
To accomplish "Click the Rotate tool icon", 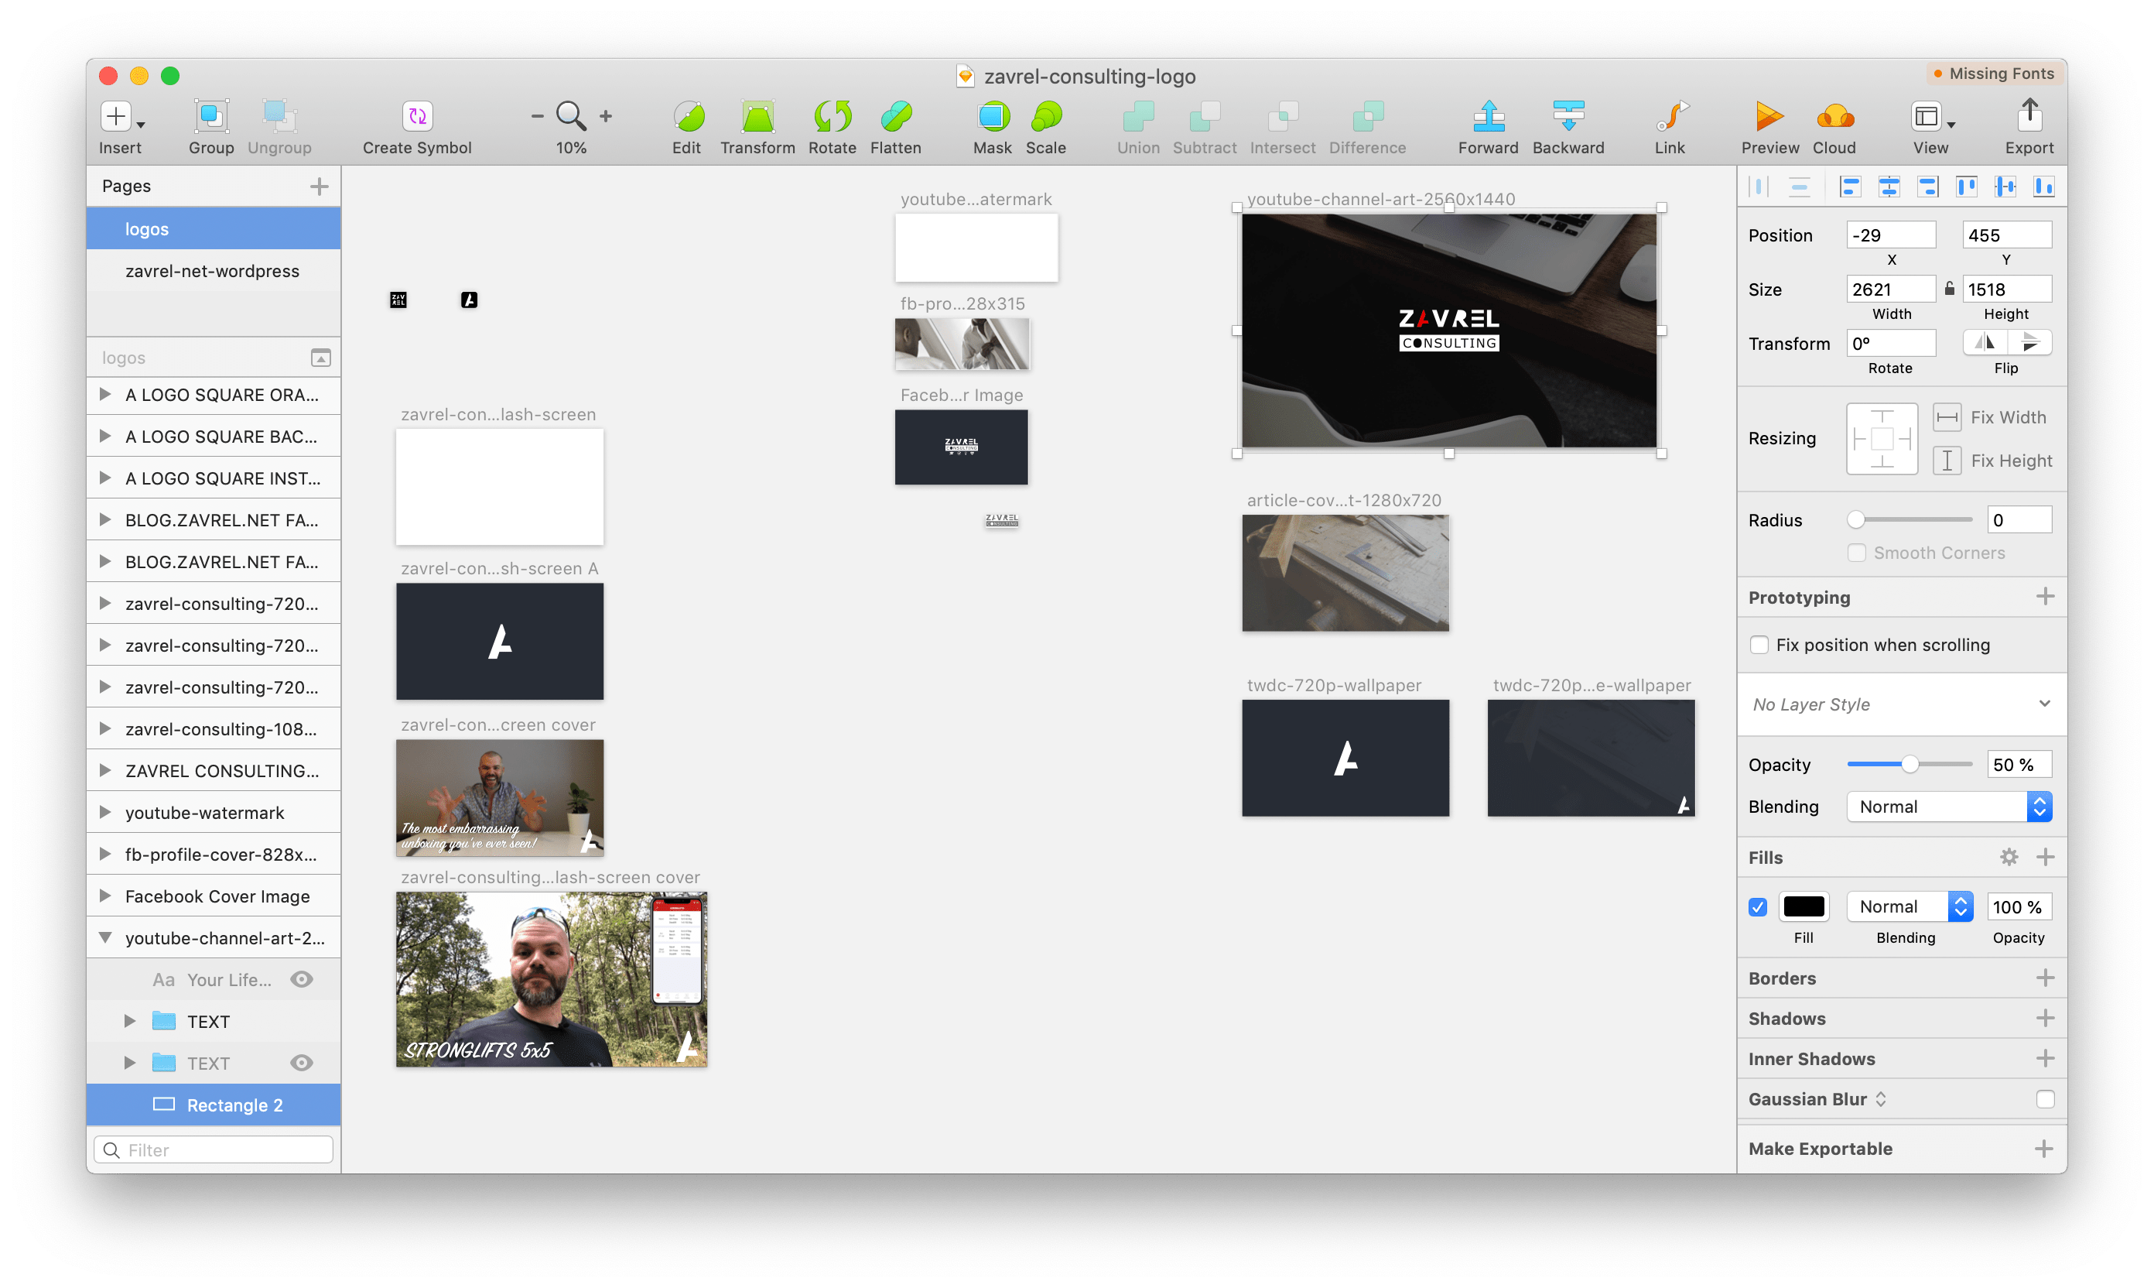I will (x=831, y=116).
